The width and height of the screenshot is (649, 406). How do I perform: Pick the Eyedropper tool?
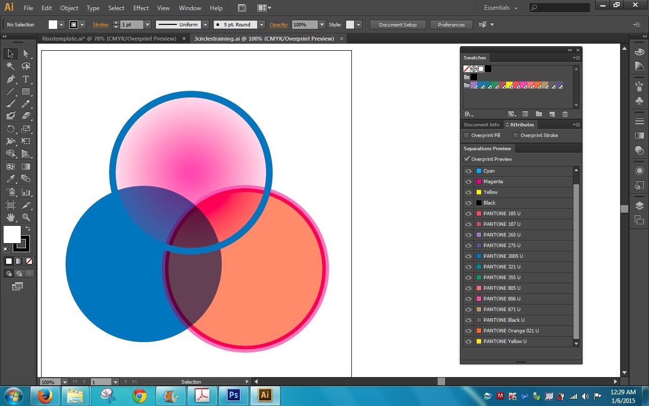[x=10, y=179]
